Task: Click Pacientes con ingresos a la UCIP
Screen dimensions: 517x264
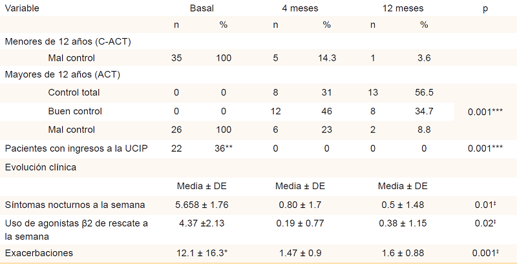Action: [76, 149]
